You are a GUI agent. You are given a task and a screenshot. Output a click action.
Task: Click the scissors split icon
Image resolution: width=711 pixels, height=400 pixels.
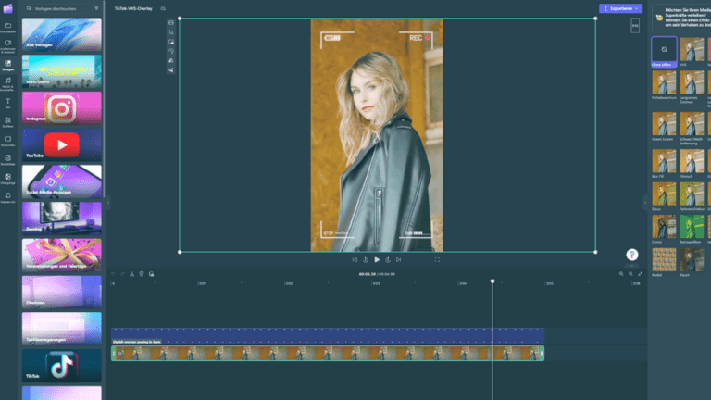132,274
